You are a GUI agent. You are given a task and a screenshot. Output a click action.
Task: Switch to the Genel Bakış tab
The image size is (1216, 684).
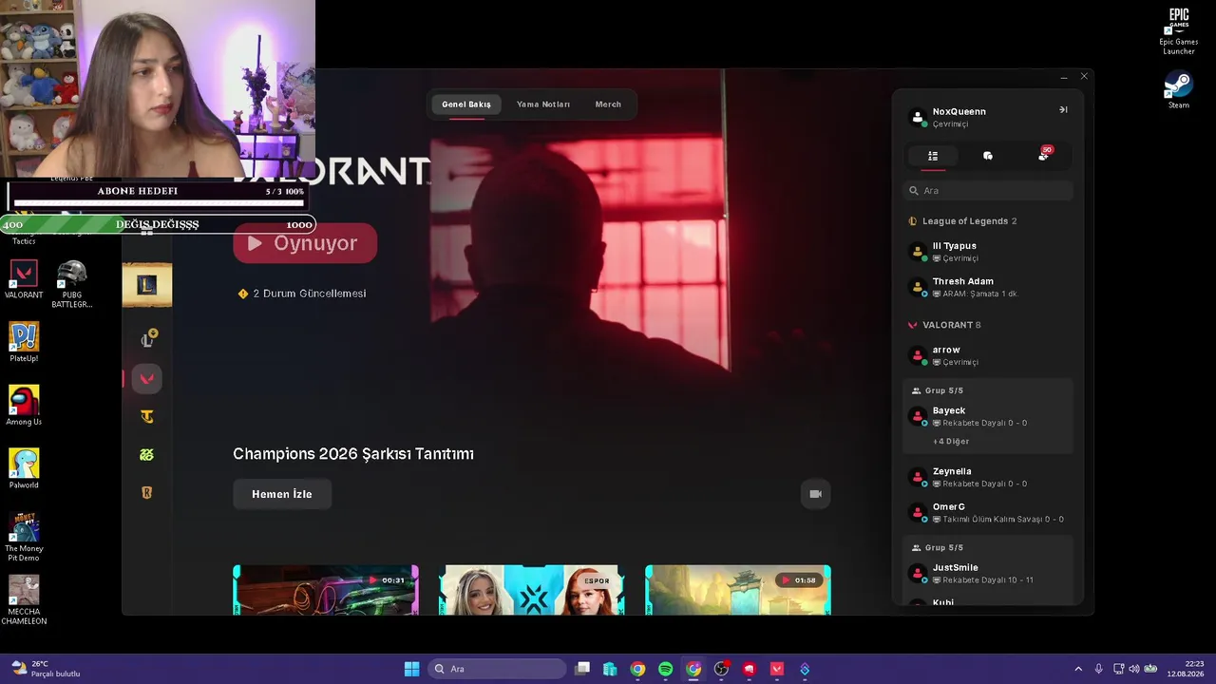pos(466,104)
